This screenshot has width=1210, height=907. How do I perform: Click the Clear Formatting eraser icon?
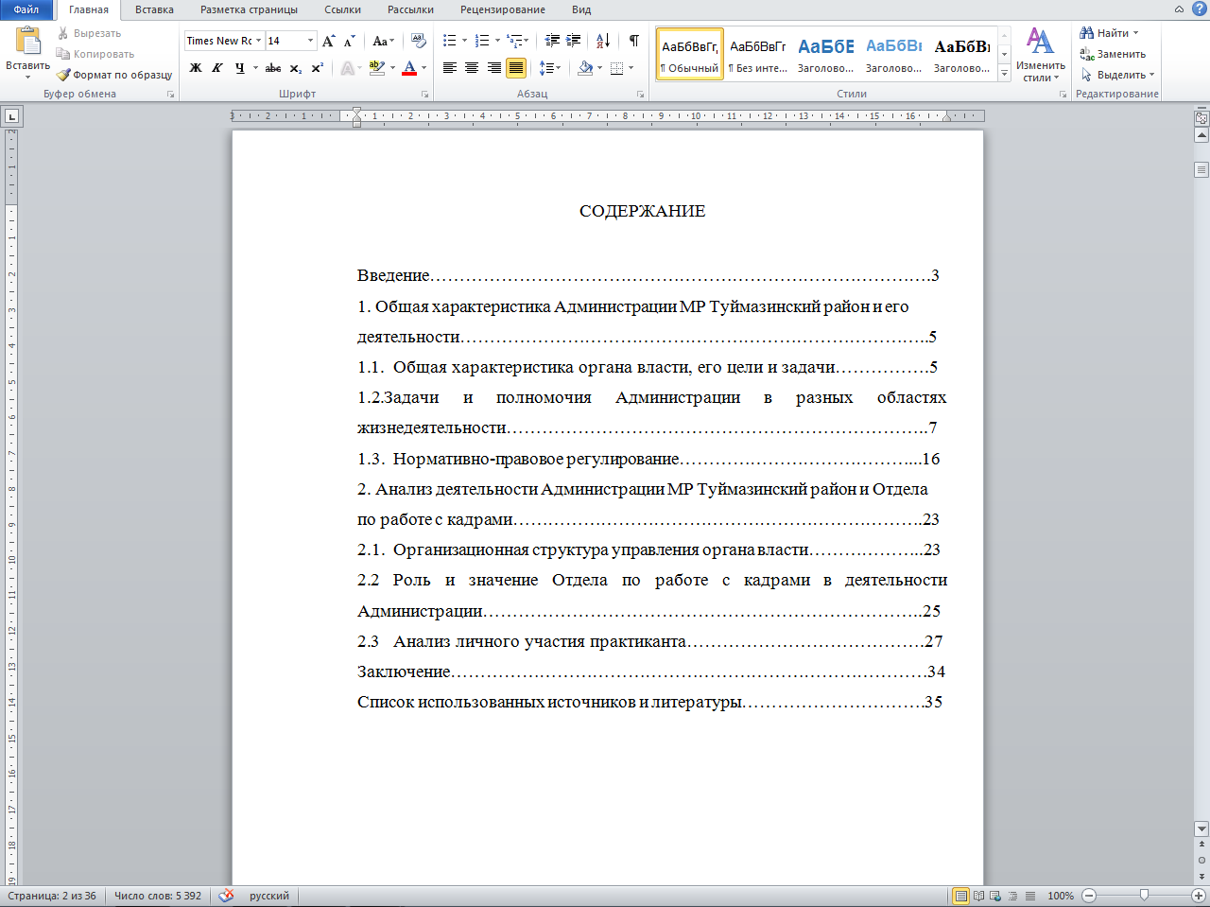click(x=419, y=41)
